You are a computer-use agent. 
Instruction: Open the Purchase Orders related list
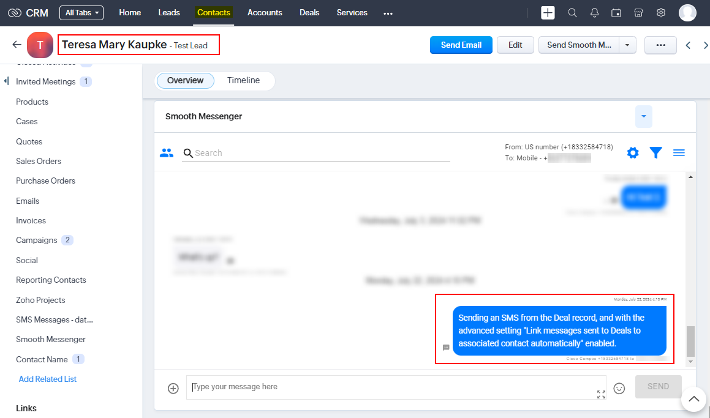coord(46,181)
